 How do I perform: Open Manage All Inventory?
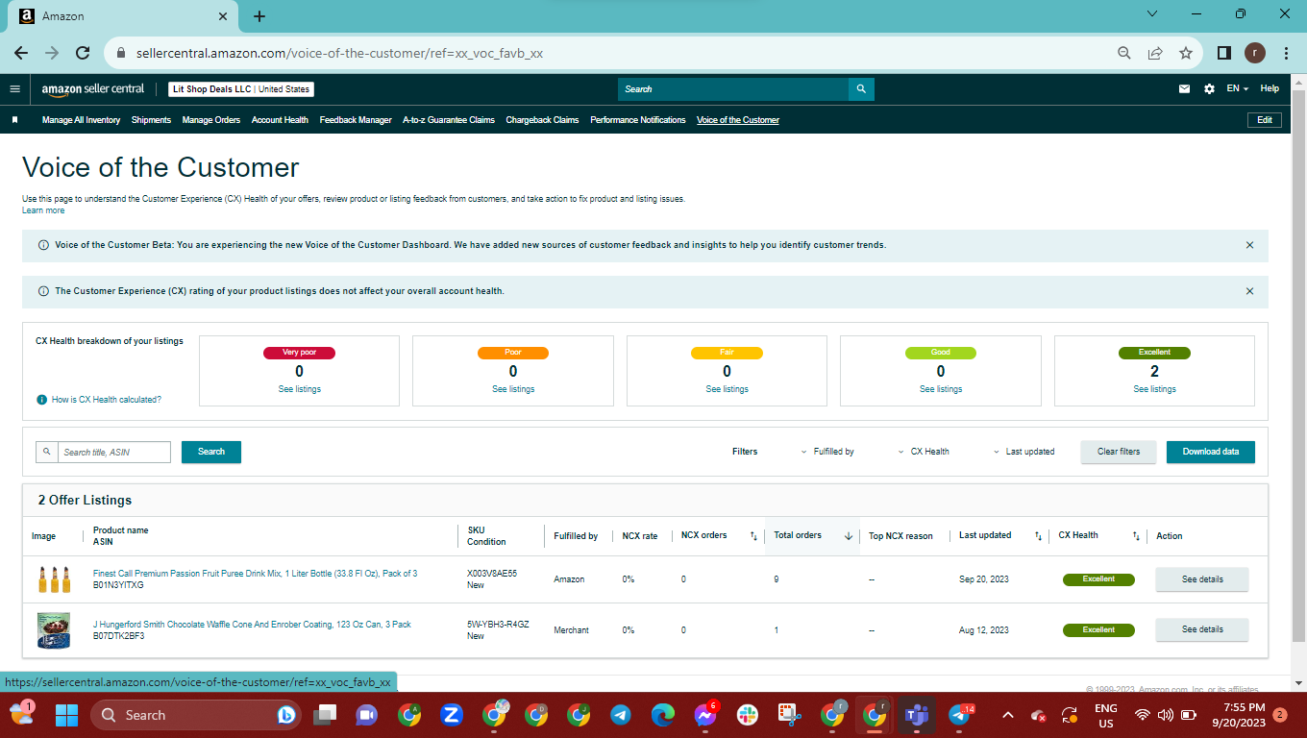click(x=81, y=120)
